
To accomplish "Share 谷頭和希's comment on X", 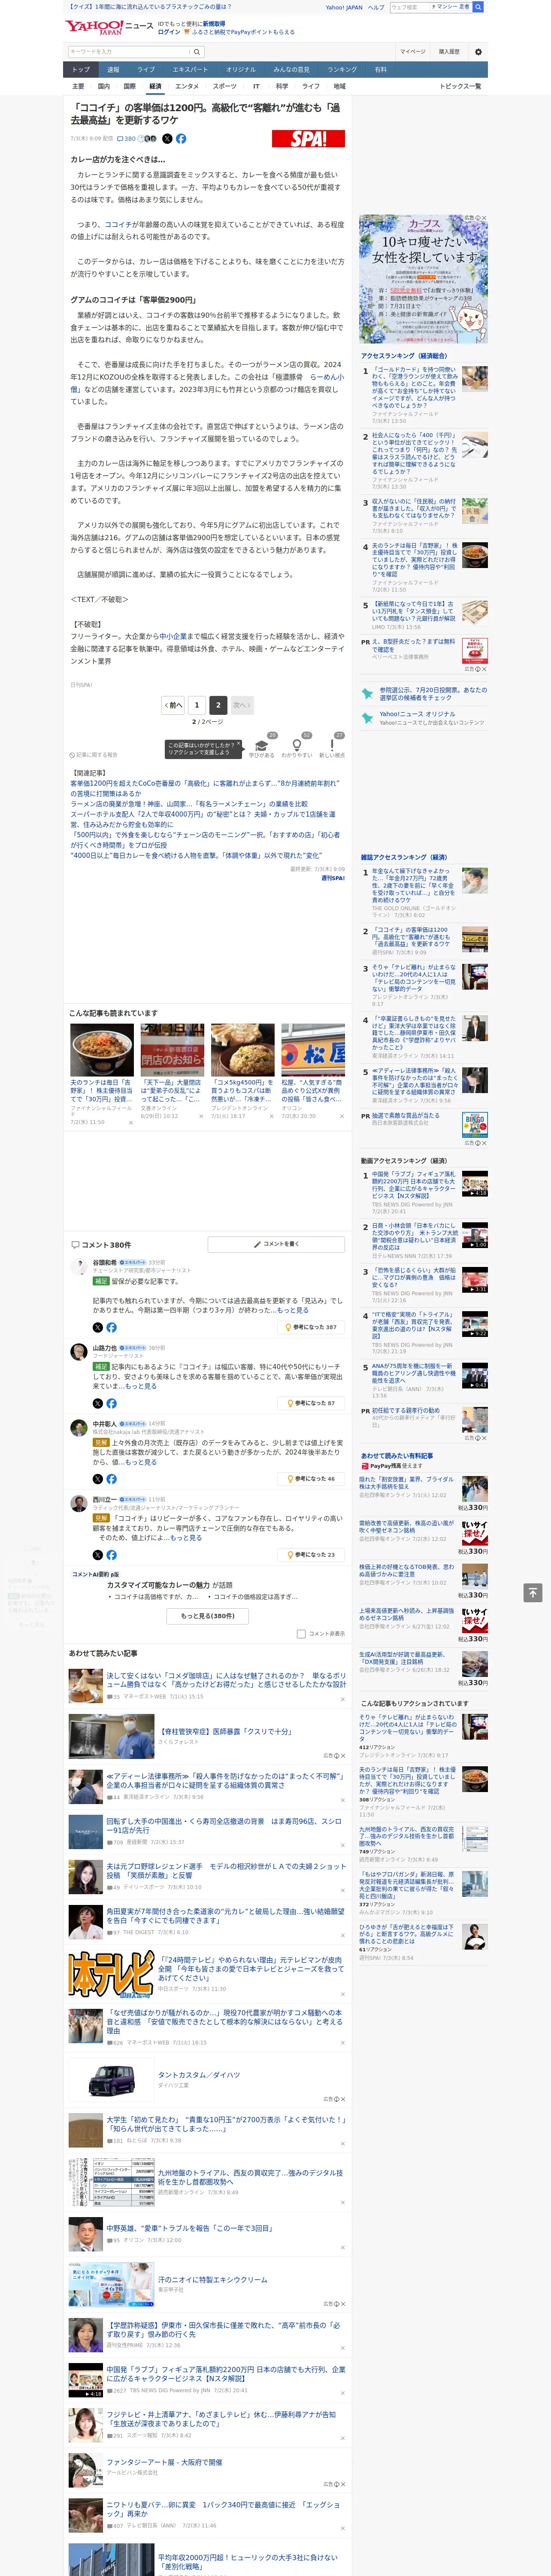I will pos(98,1327).
